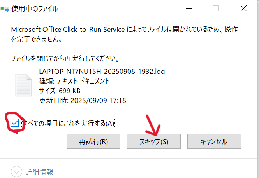Close the dialog with the X icon

coord(243,9)
